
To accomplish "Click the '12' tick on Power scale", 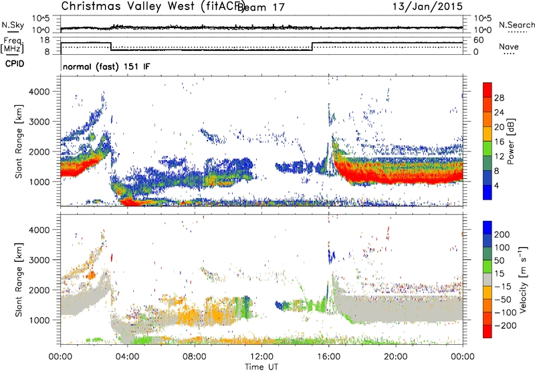I will tap(499, 157).
